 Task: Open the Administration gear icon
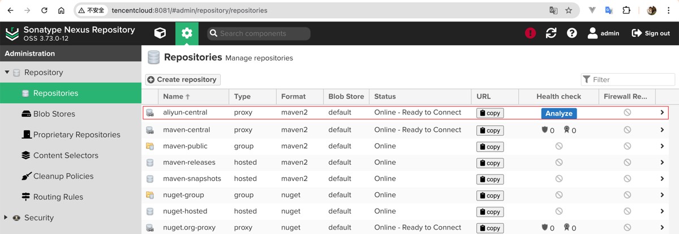(x=187, y=33)
